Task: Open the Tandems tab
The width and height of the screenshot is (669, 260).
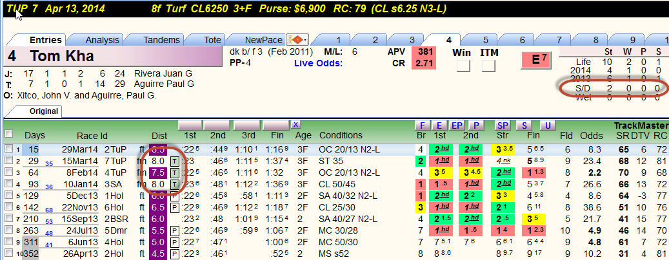Action: tap(161, 40)
